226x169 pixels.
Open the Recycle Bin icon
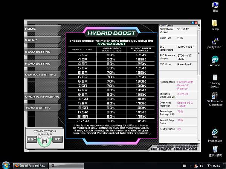[215, 151]
